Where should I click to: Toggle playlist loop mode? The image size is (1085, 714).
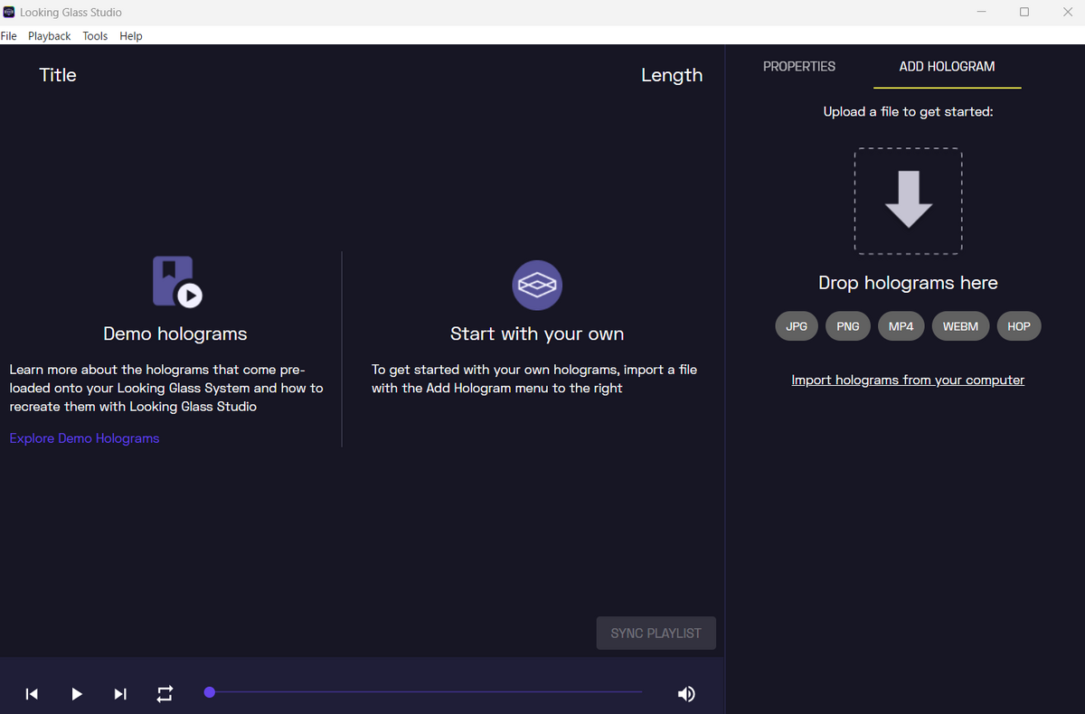coord(165,694)
